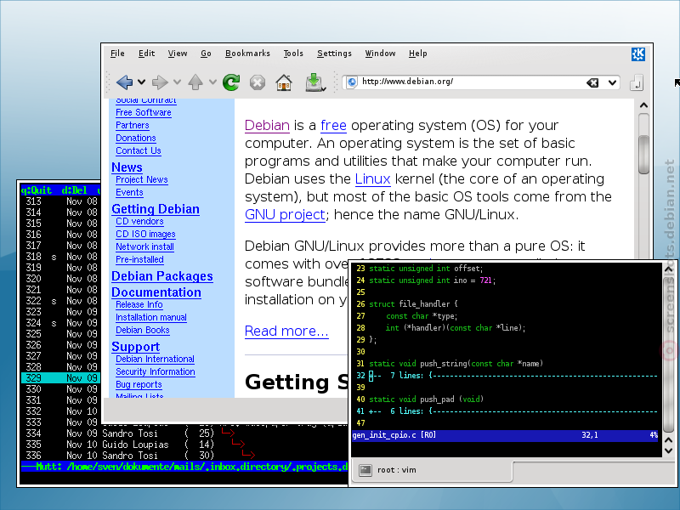The image size is (680, 510).
Task: Select Mutt message 335 from Guido Loupias
Action: tap(184, 445)
